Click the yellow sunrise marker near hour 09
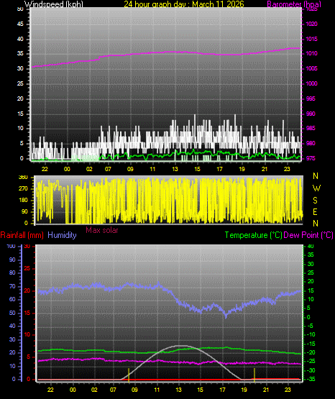This screenshot has height=399, width=335. 129,375
